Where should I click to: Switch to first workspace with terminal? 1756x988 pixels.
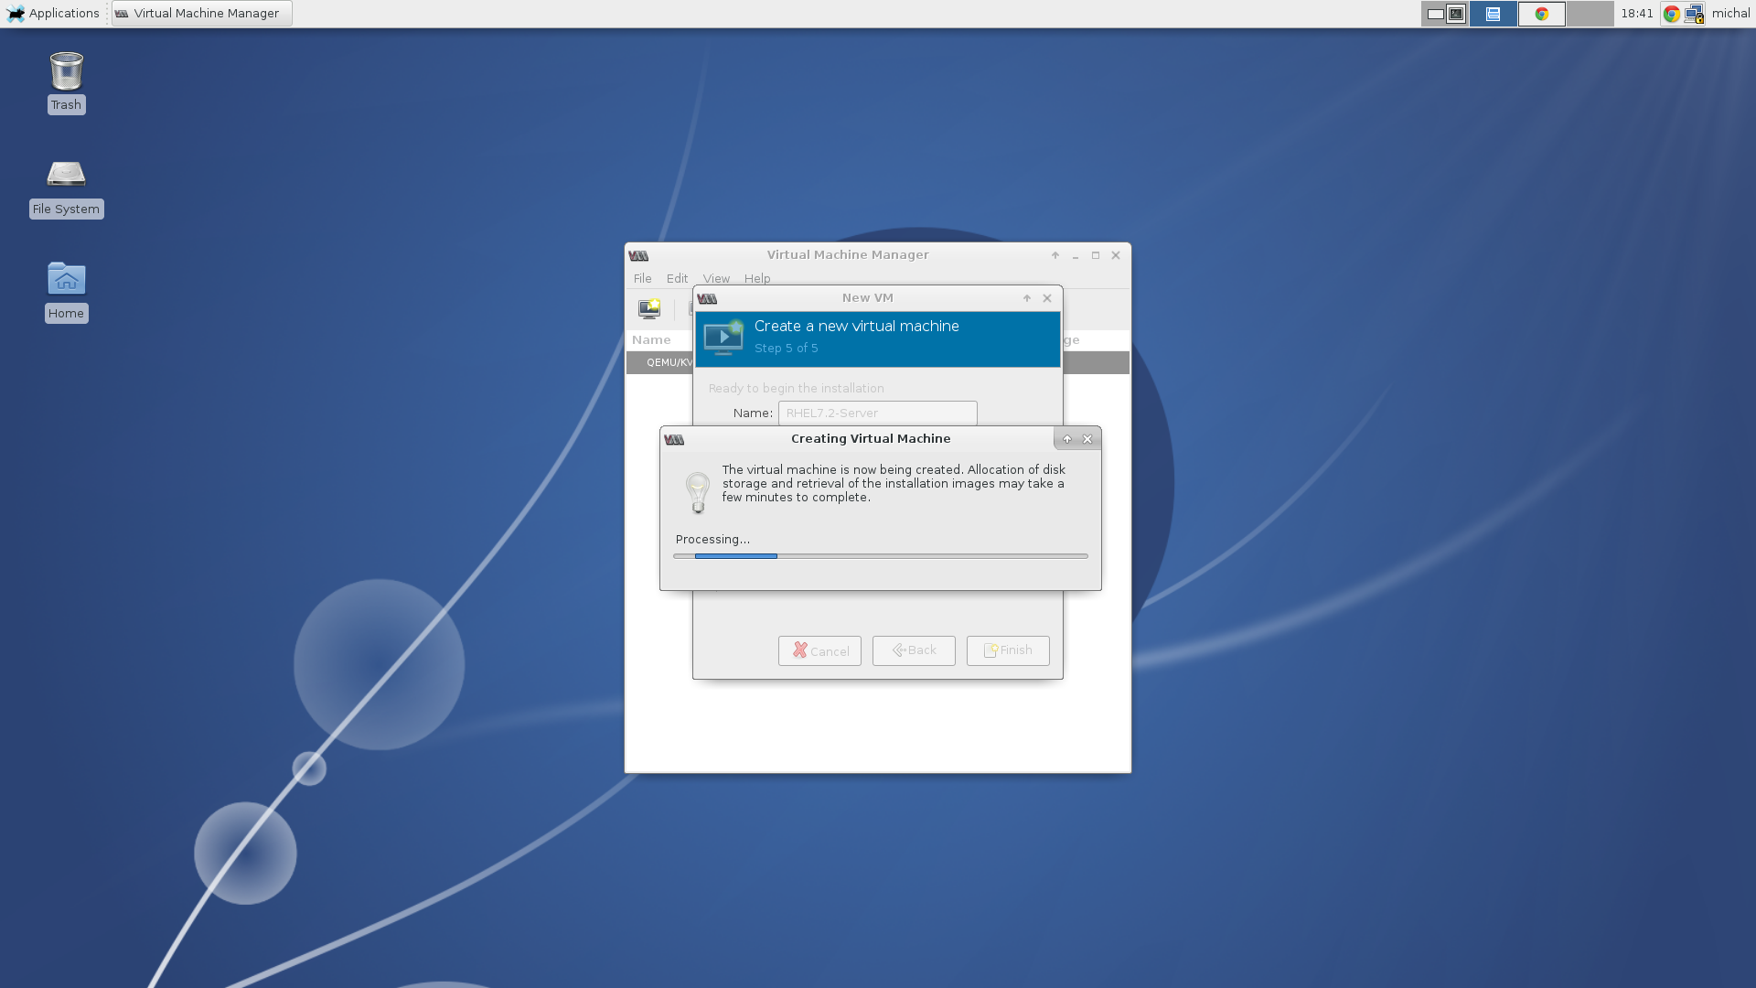click(x=1445, y=14)
